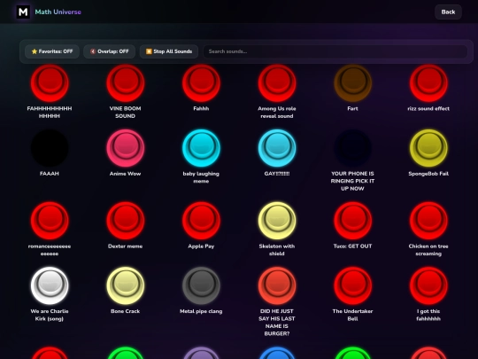Play the romanceeeeeeee sound button
The height and width of the screenshot is (359, 478).
pos(50,221)
